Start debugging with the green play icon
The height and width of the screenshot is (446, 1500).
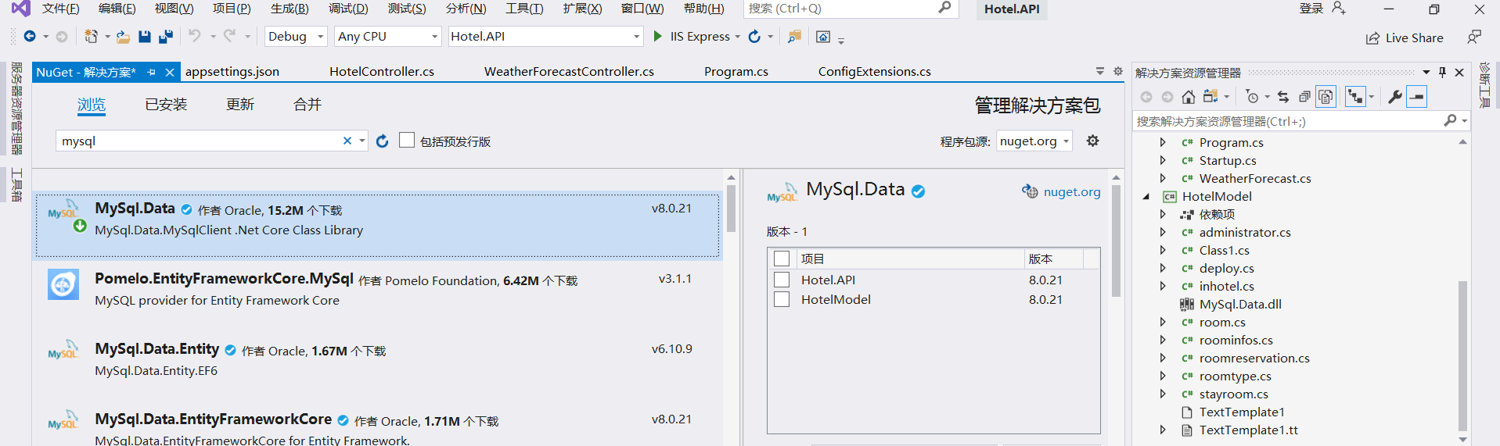(x=657, y=36)
